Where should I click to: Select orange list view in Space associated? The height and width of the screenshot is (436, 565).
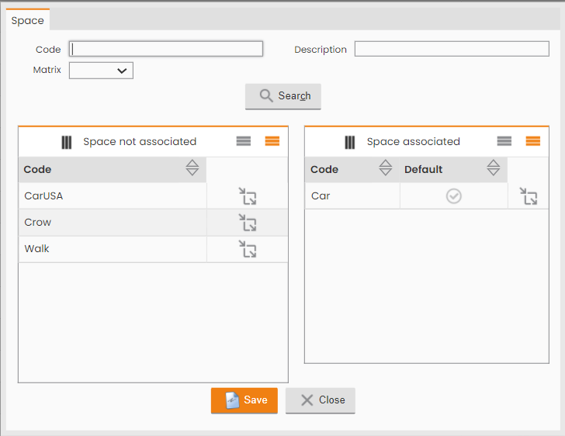[x=533, y=141]
